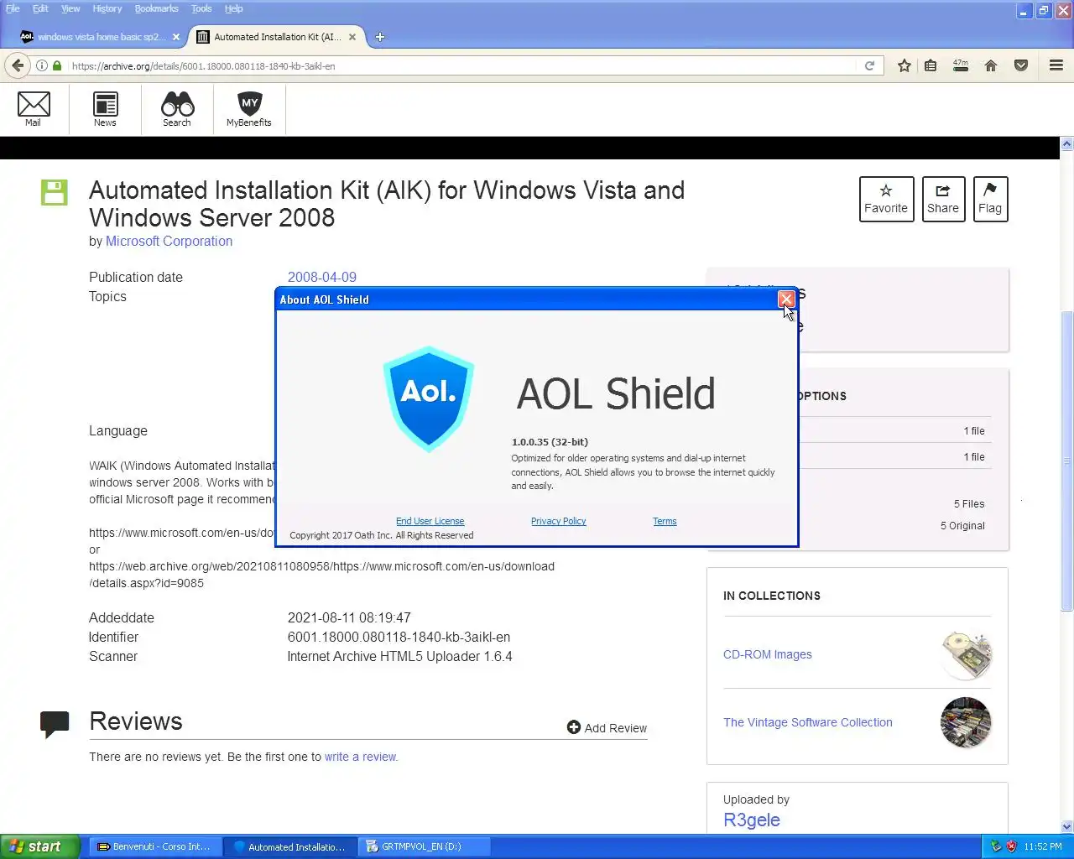The image size is (1074, 859).
Task: Open the CD-ROM Images collection link
Action: tap(768, 654)
